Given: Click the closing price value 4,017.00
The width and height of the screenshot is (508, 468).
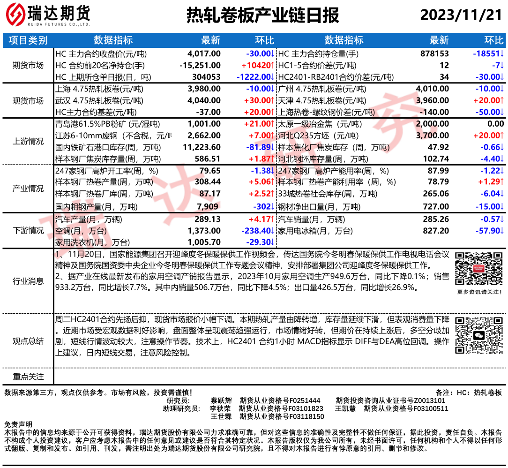Looking at the screenshot, I should pos(204,53).
